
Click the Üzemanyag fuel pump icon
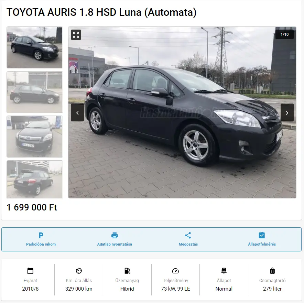(x=127, y=271)
